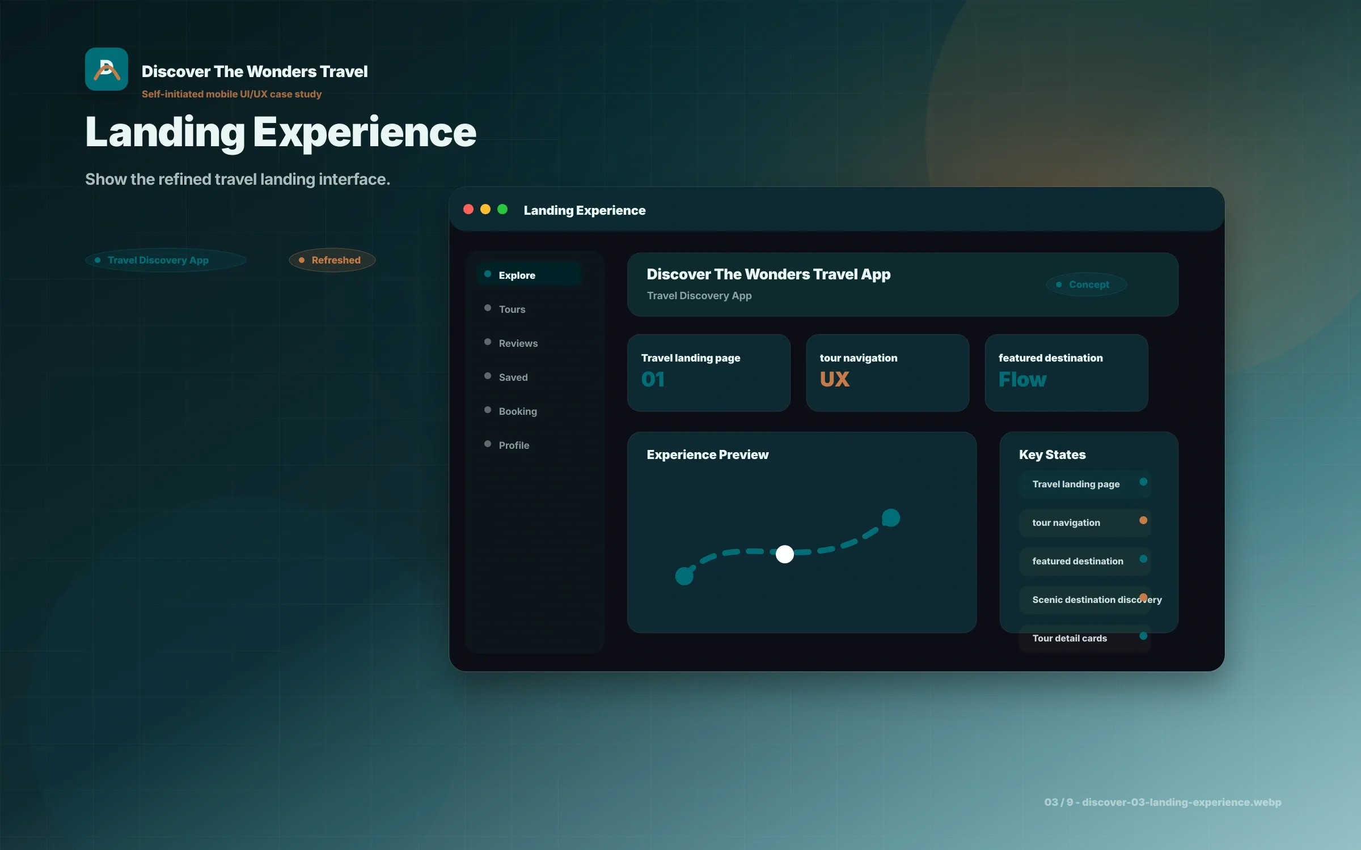Click the route's upper-right end teal dot
This screenshot has height=850, width=1361.
[x=891, y=517]
